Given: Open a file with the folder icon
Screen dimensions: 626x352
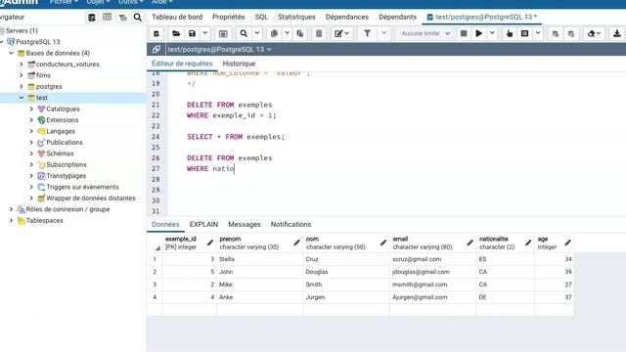Looking at the screenshot, I should [176, 33].
